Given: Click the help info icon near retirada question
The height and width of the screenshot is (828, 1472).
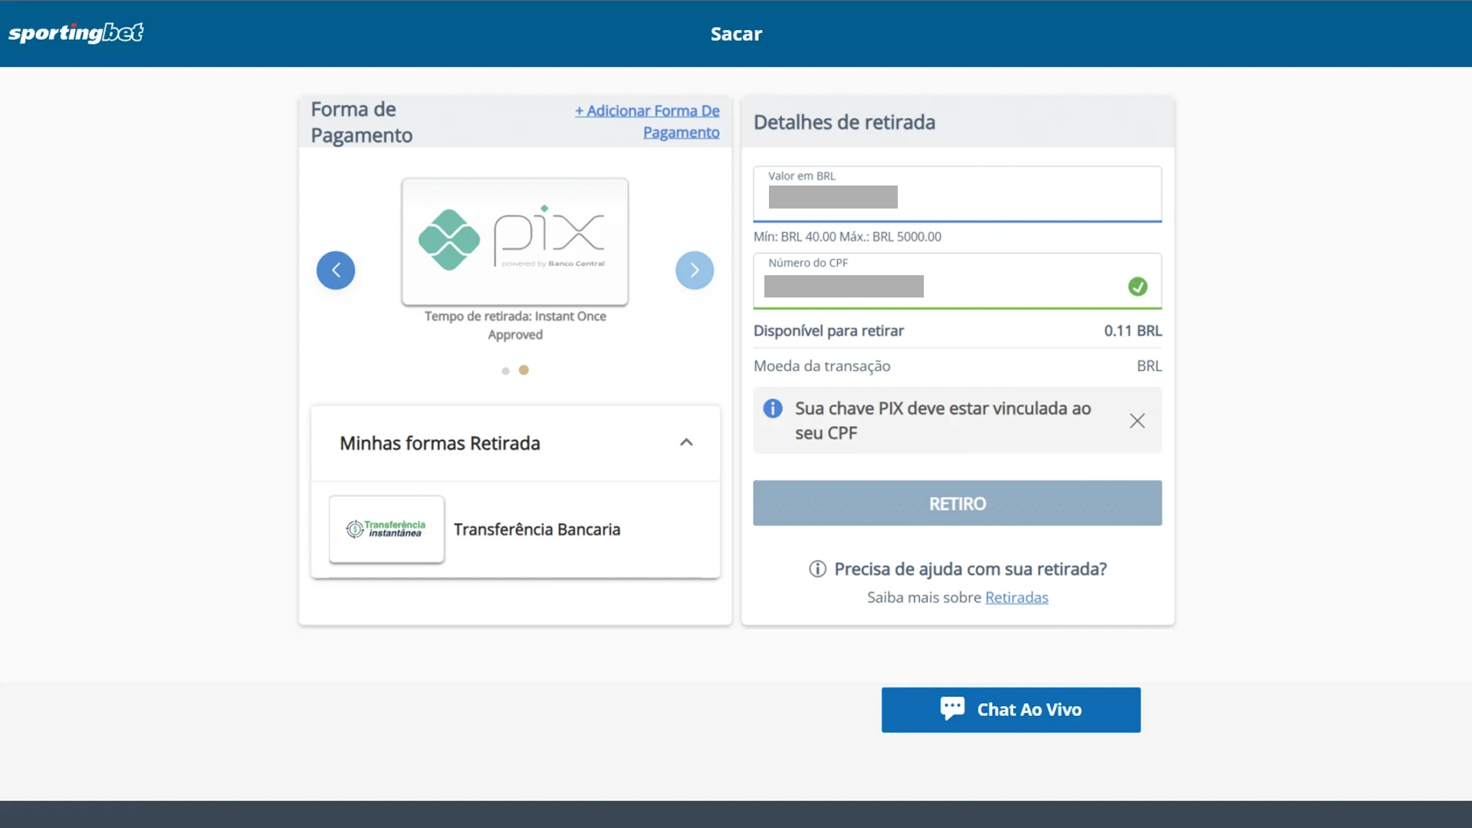Looking at the screenshot, I should point(817,569).
